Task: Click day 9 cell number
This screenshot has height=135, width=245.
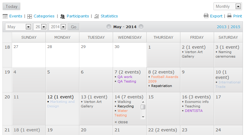Action: 183,72
